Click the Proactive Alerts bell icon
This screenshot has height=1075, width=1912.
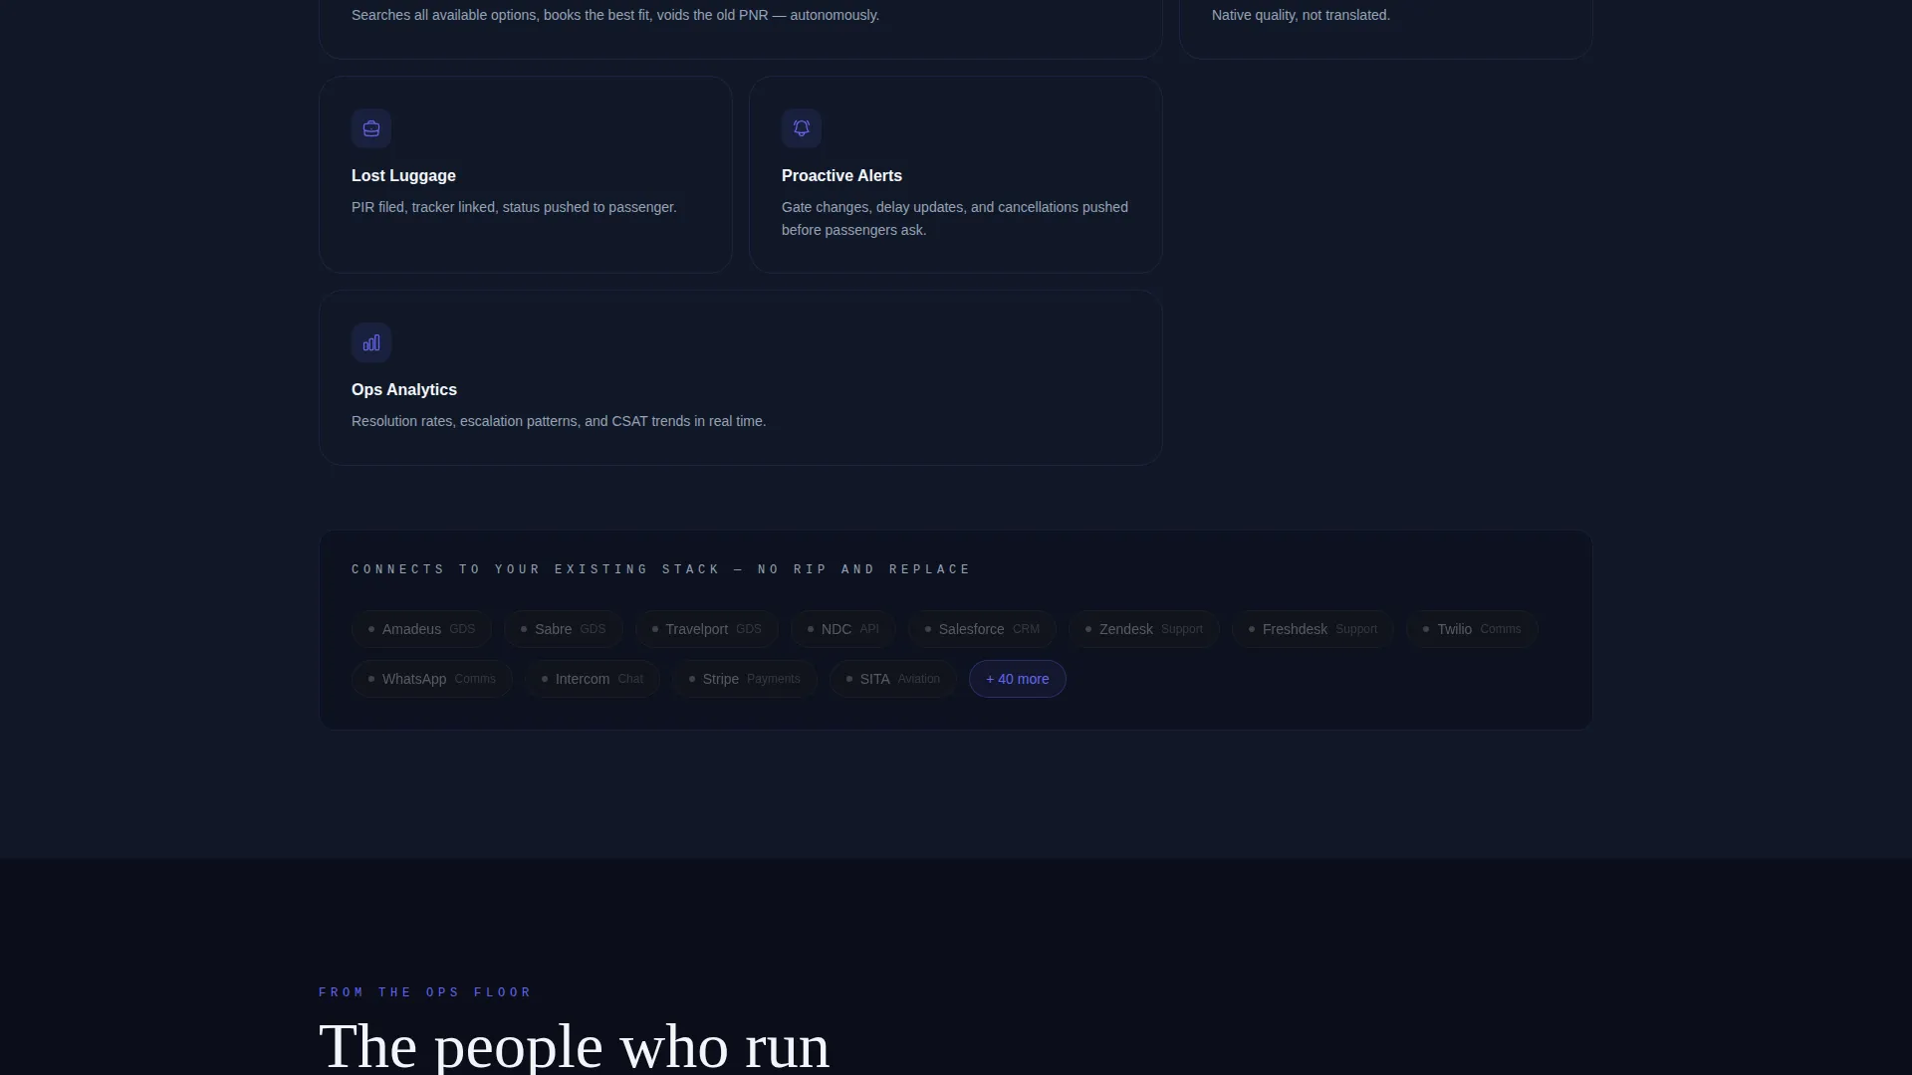pyautogui.click(x=802, y=128)
